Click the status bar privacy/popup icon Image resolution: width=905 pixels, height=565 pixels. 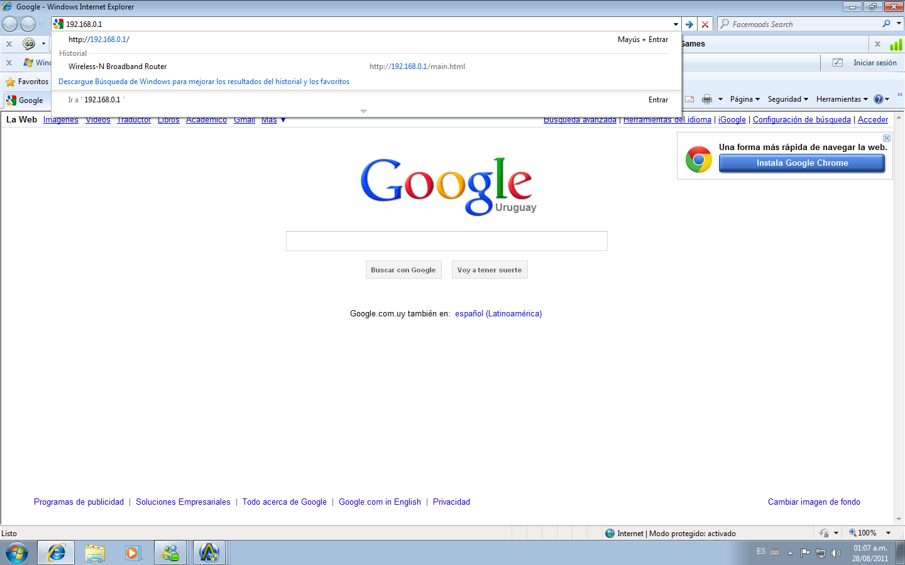click(824, 533)
